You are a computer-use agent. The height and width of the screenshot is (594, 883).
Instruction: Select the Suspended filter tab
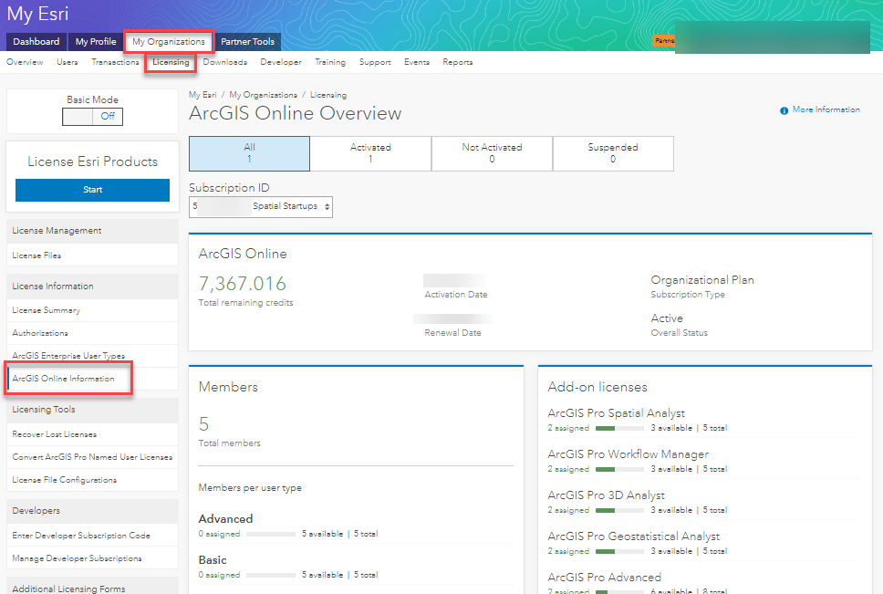click(613, 153)
